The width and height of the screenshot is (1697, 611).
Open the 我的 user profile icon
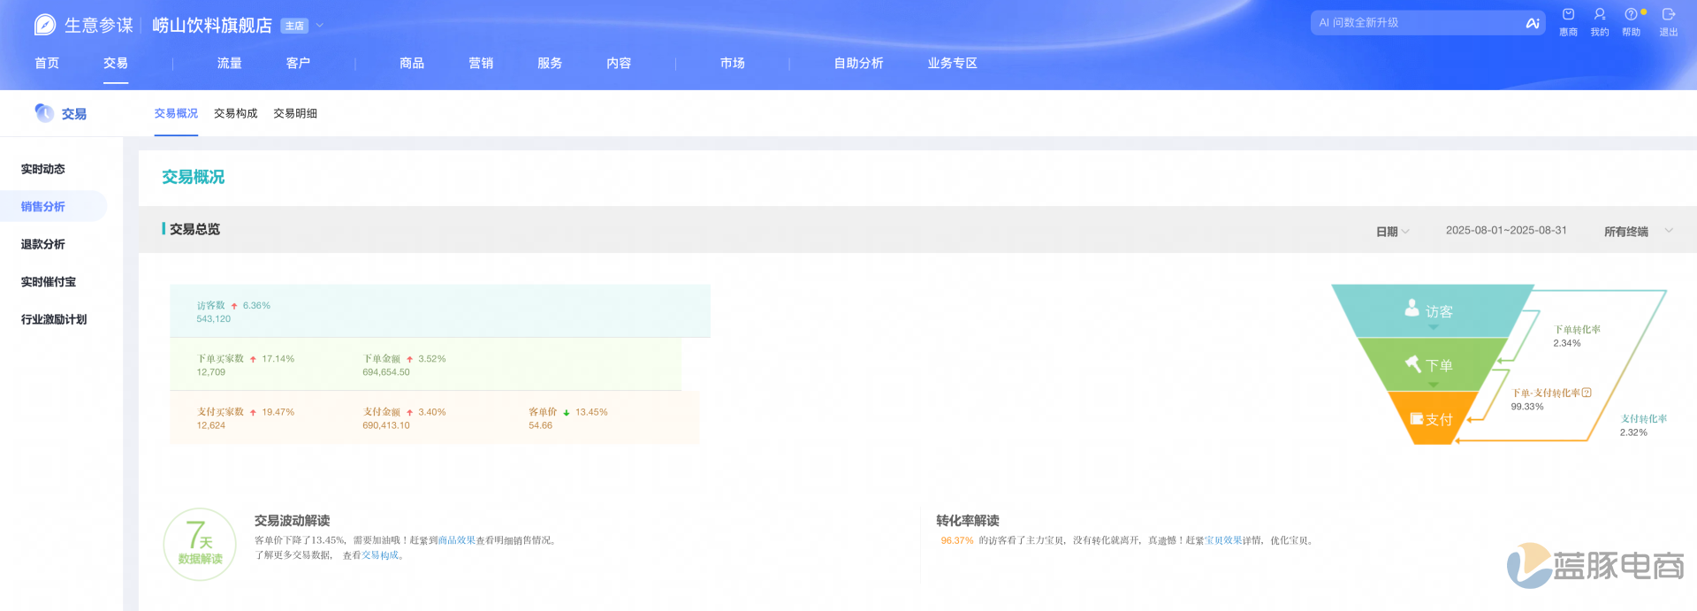(1600, 14)
